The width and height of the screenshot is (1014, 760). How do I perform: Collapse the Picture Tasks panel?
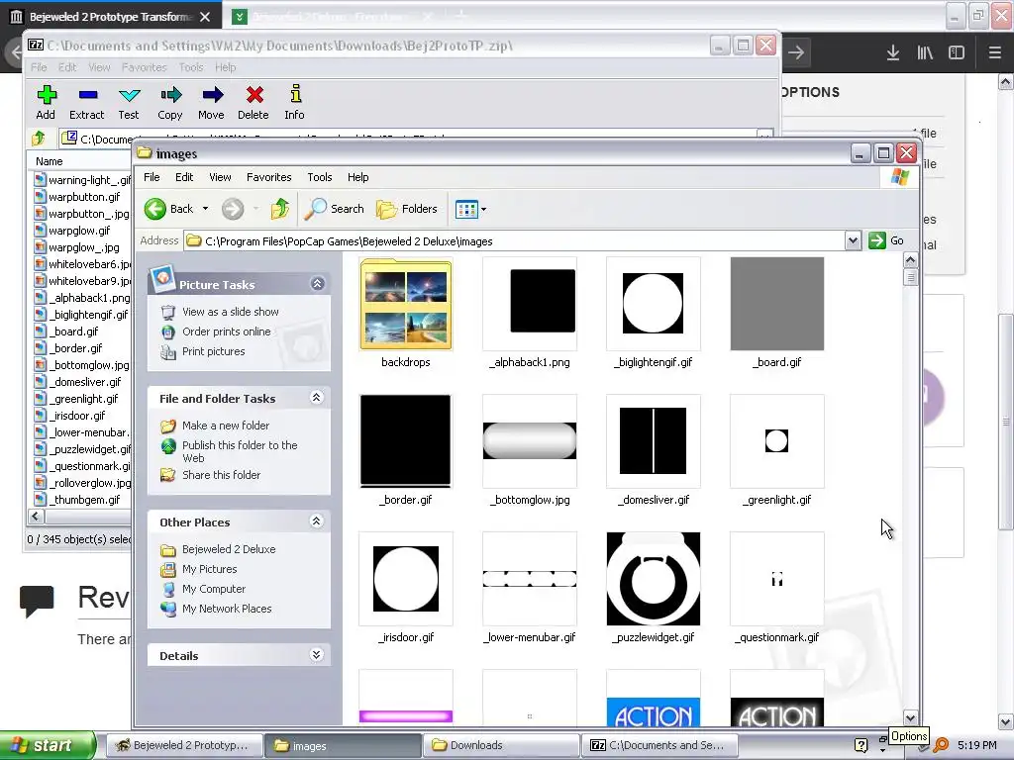point(317,284)
